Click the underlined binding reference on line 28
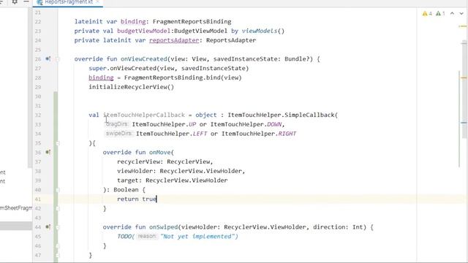 (x=101, y=77)
